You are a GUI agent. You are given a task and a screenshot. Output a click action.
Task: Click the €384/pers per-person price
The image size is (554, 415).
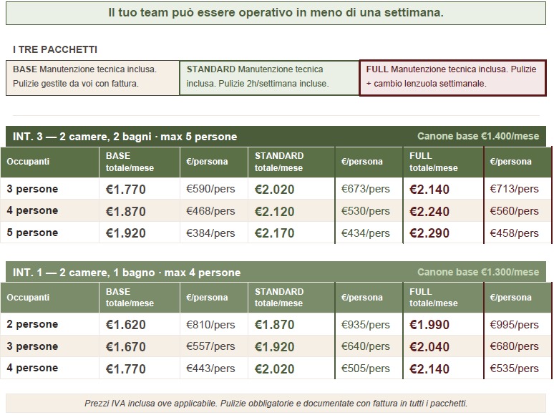(210, 233)
